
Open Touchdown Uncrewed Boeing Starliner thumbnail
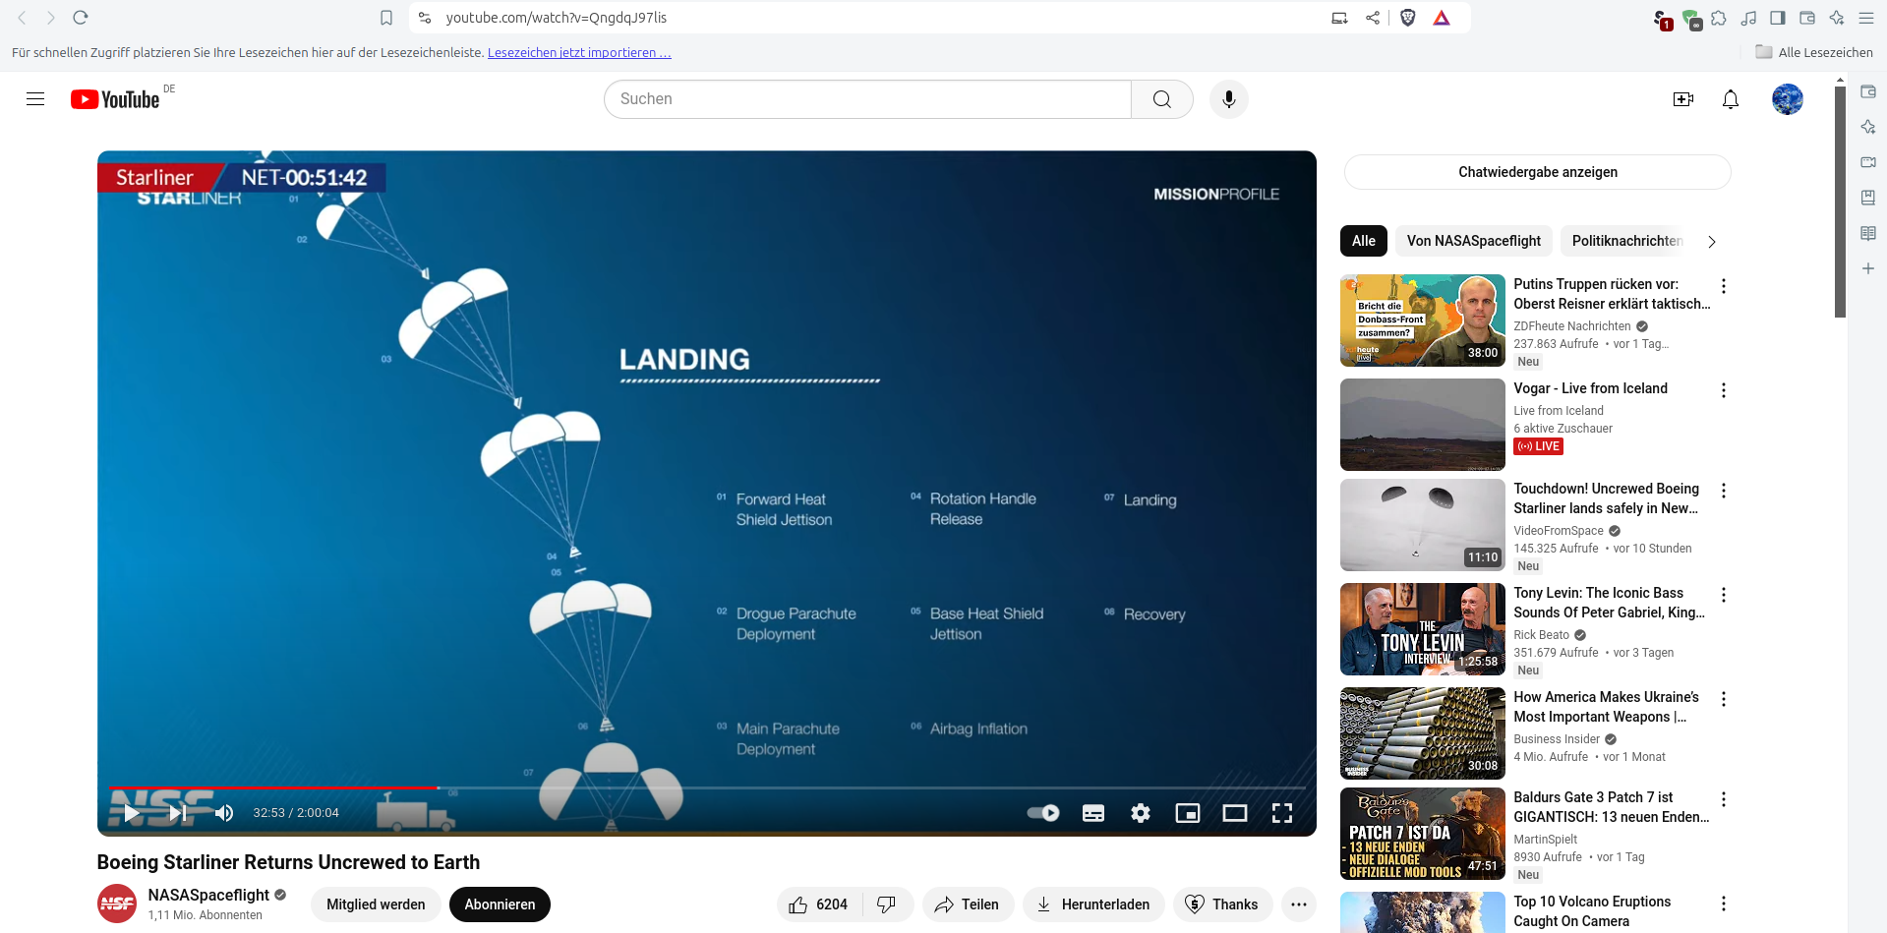pos(1423,525)
